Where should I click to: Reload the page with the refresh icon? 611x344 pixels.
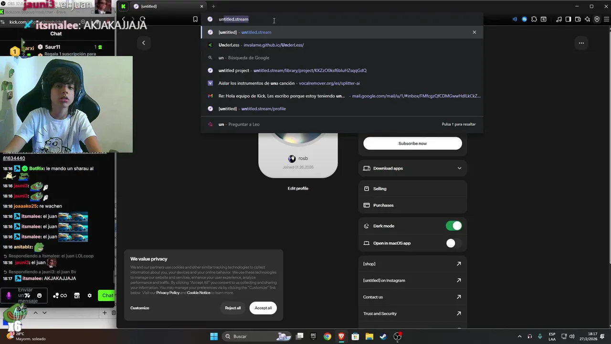coord(142,19)
